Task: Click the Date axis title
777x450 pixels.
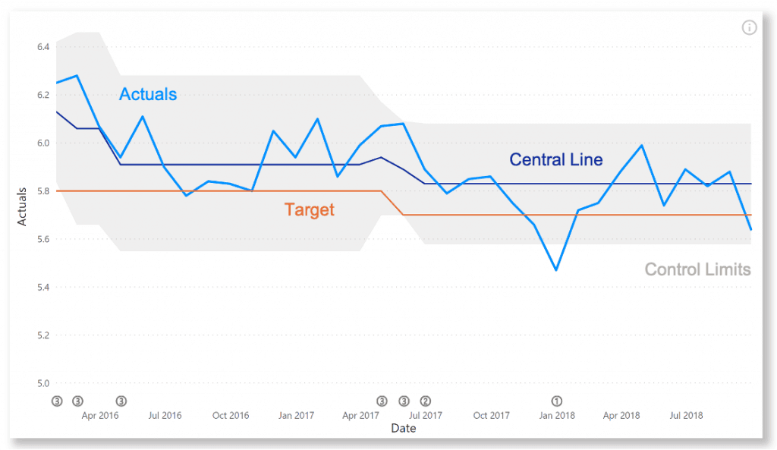Action: 404,428
